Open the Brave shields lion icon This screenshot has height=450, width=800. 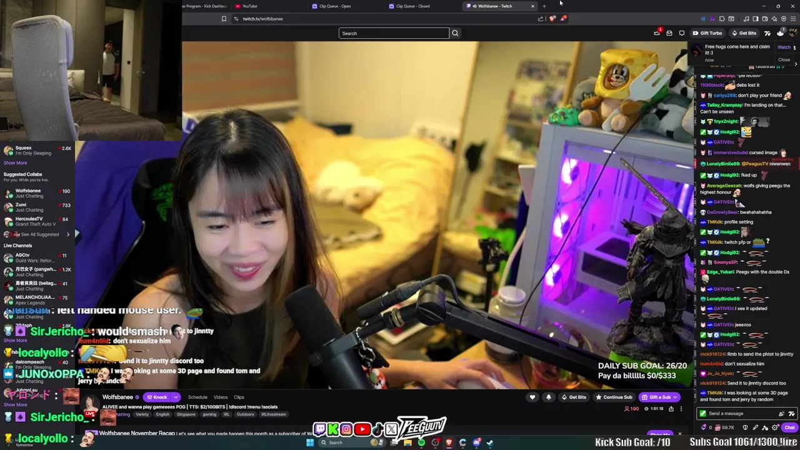click(x=552, y=19)
